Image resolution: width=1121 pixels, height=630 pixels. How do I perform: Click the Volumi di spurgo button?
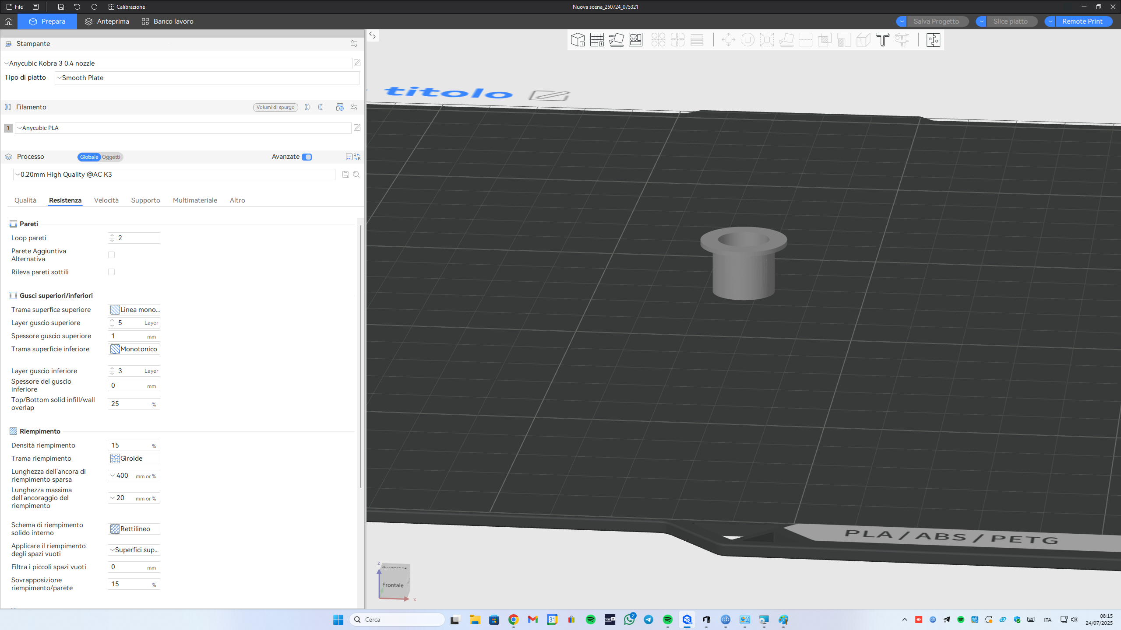coord(275,107)
